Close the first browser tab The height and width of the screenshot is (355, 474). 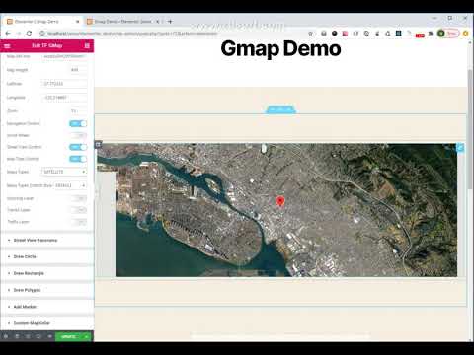pyautogui.click(x=78, y=22)
